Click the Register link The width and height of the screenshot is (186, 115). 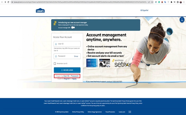(67, 79)
